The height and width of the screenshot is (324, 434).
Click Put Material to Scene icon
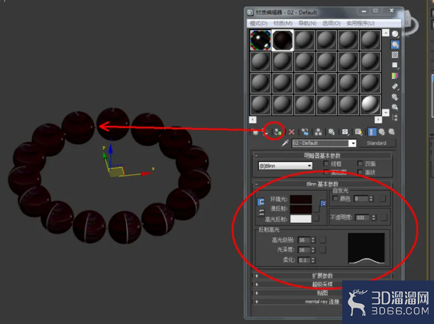point(266,132)
